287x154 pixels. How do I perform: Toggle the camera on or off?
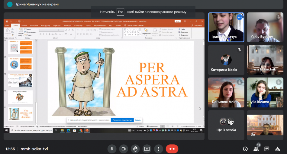point(123,149)
